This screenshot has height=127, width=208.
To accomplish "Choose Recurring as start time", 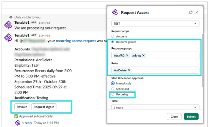I will [113, 94].
